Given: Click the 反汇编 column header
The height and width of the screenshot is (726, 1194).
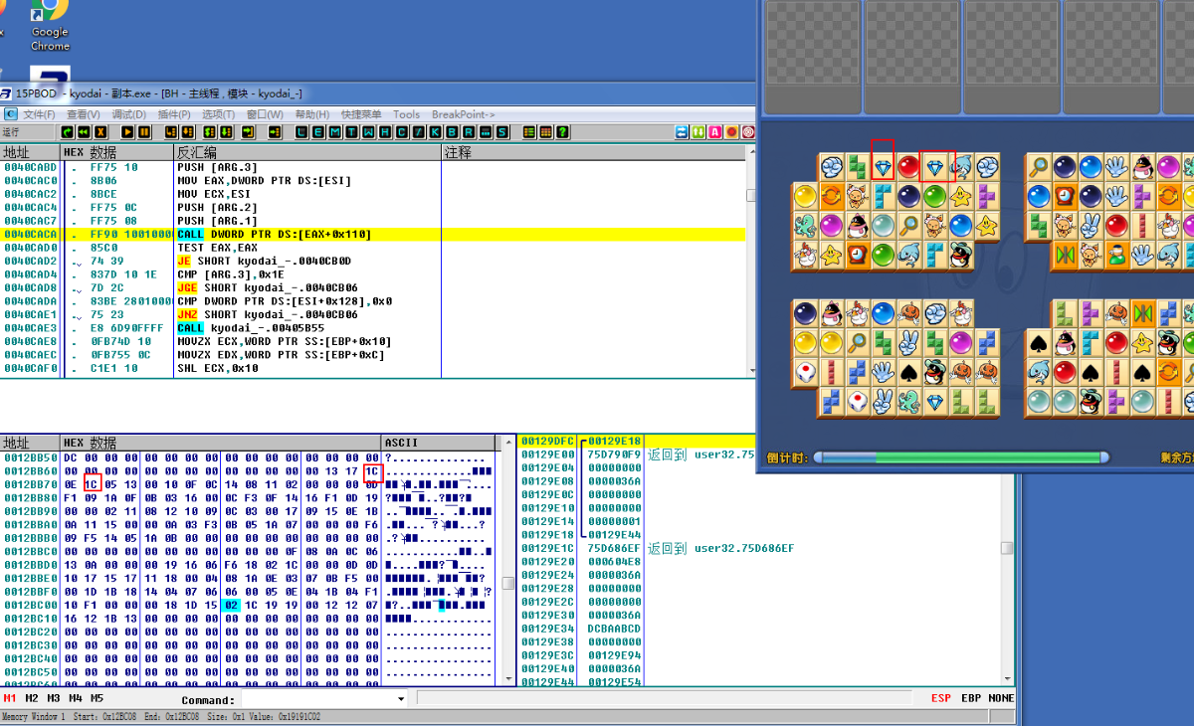Looking at the screenshot, I should (x=306, y=152).
